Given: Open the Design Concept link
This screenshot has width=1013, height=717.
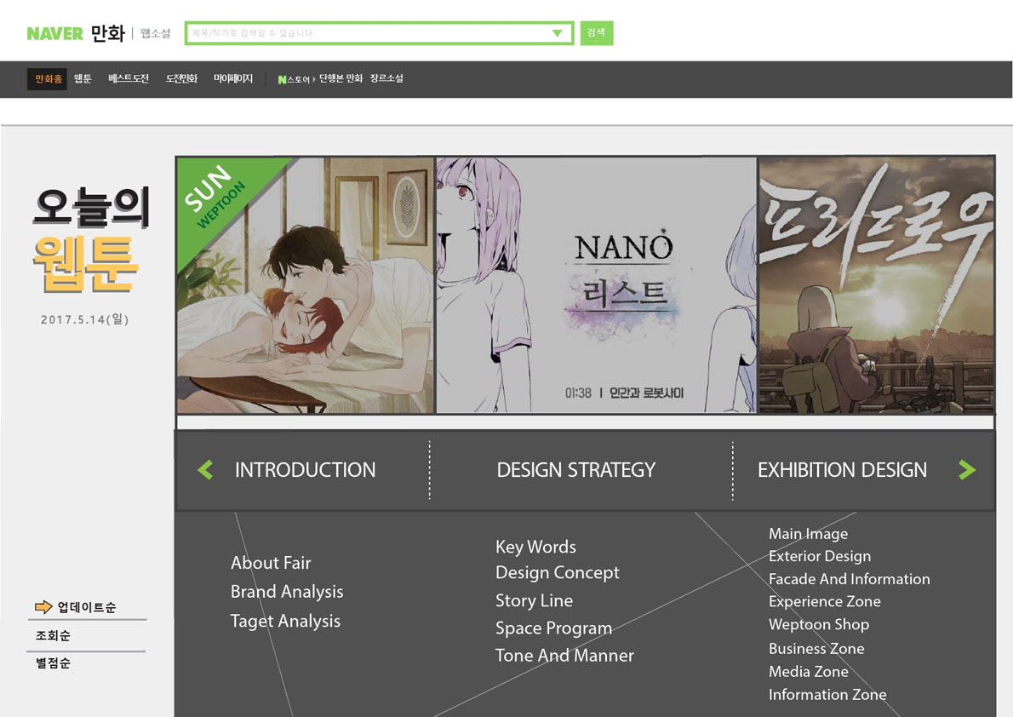Looking at the screenshot, I should click(x=558, y=573).
